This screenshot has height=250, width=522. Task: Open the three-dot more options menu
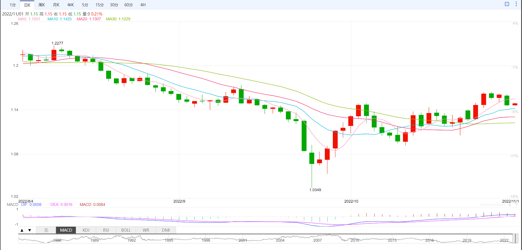coord(516,4)
